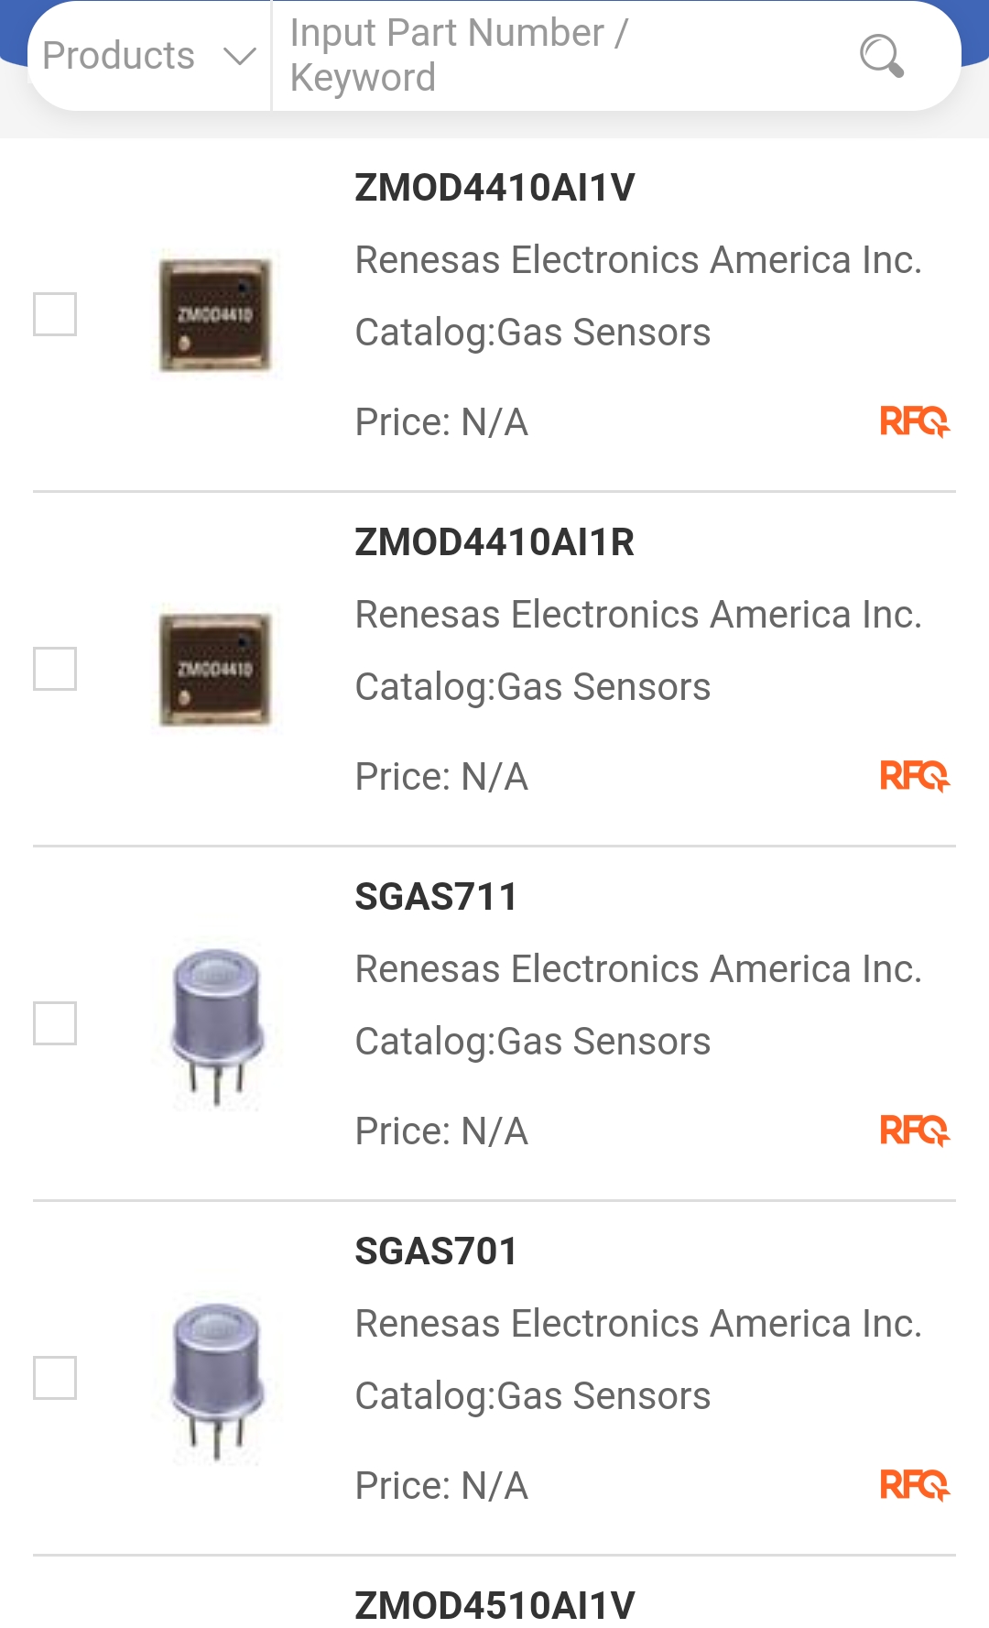Select RFQ icon for SGAS701
The image size is (989, 1628).
pos(915,1485)
